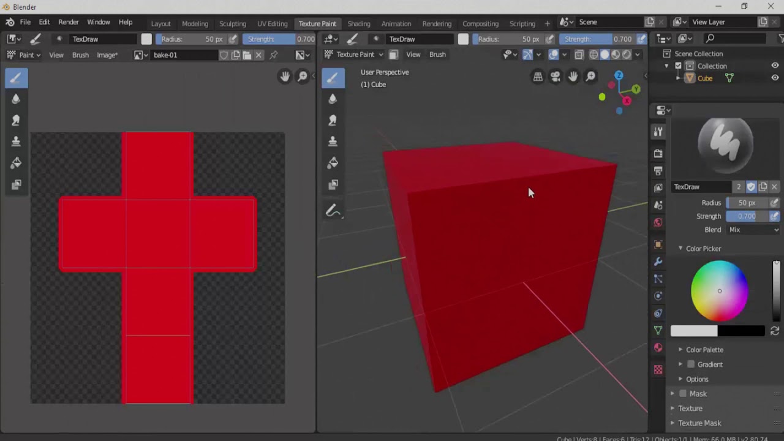Open the Active Tool properties tab
Viewport: 784px width, 441px height.
[658, 132]
